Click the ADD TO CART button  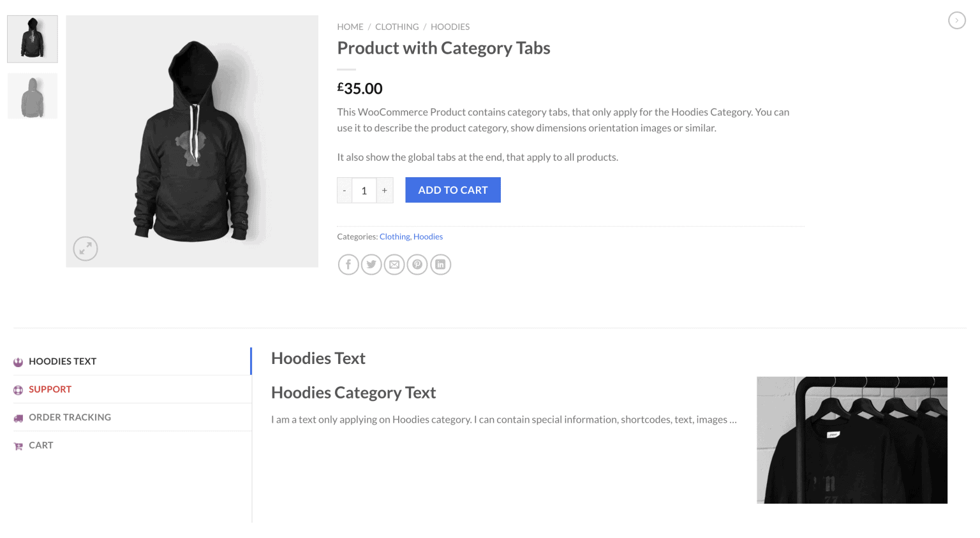point(452,189)
